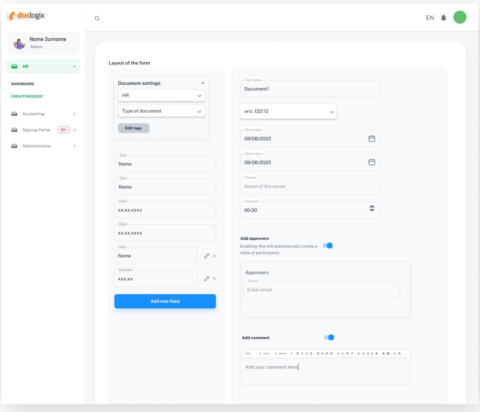Click the Add new field button
The height and width of the screenshot is (412, 480).
click(x=165, y=301)
